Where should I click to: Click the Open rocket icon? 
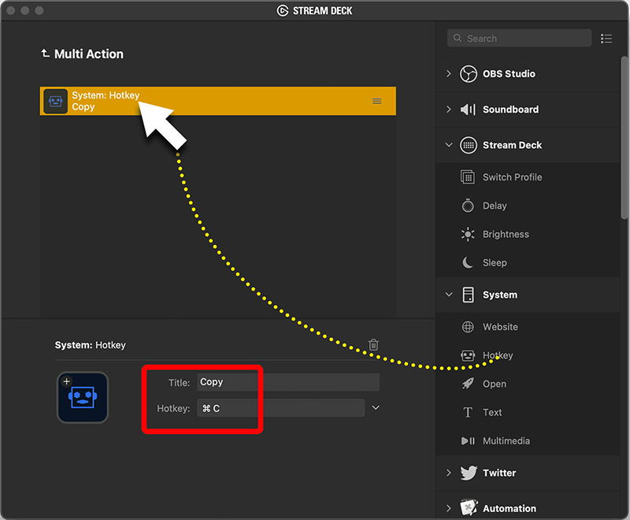tap(468, 384)
